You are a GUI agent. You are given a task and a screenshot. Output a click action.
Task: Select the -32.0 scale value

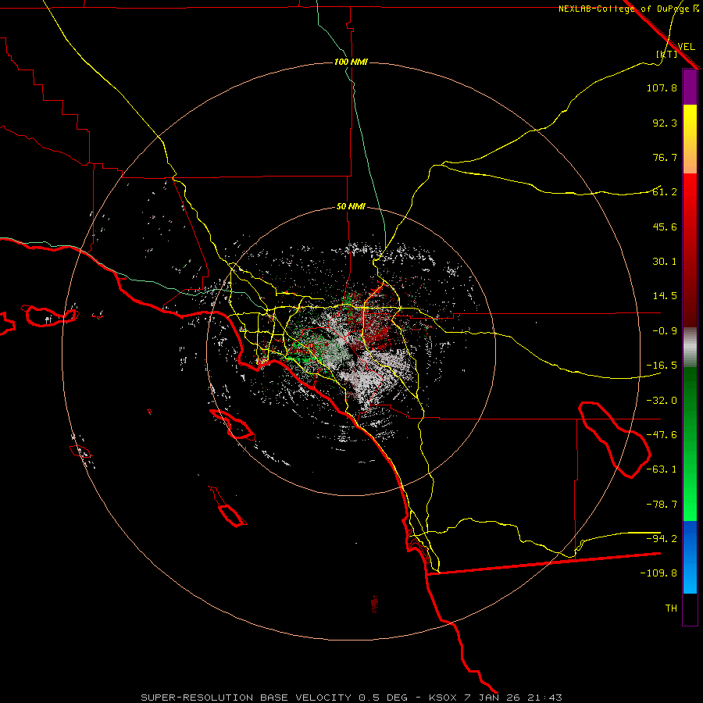pos(662,401)
